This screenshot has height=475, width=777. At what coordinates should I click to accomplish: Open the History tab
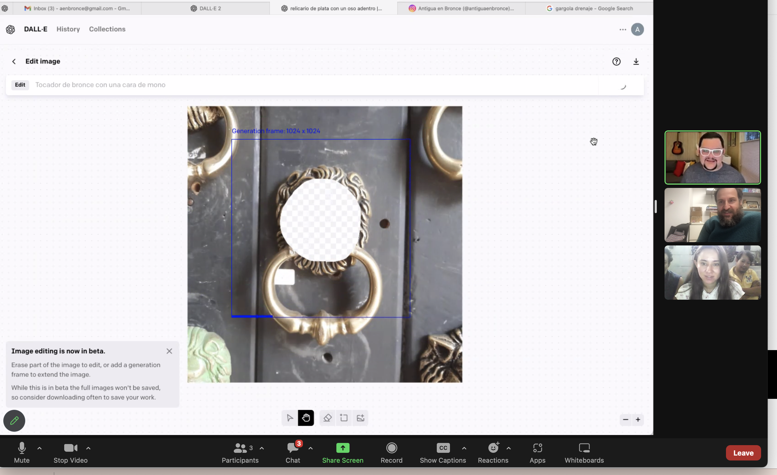pyautogui.click(x=68, y=29)
